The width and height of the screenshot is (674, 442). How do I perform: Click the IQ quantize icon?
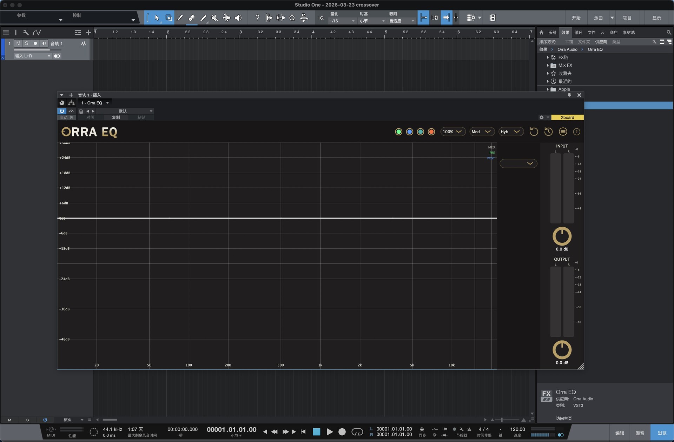coord(321,18)
